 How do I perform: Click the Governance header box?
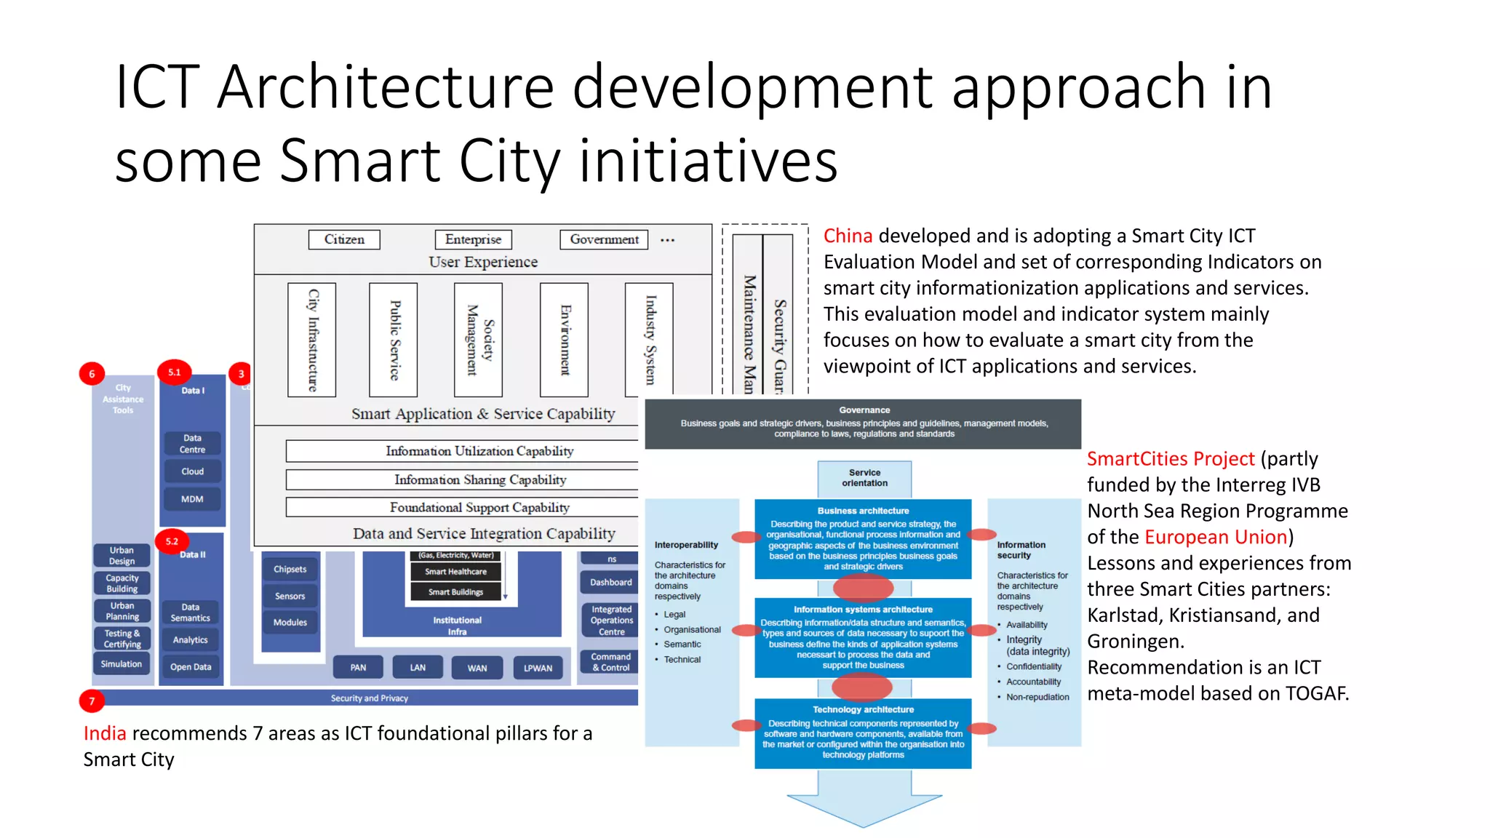point(863,423)
